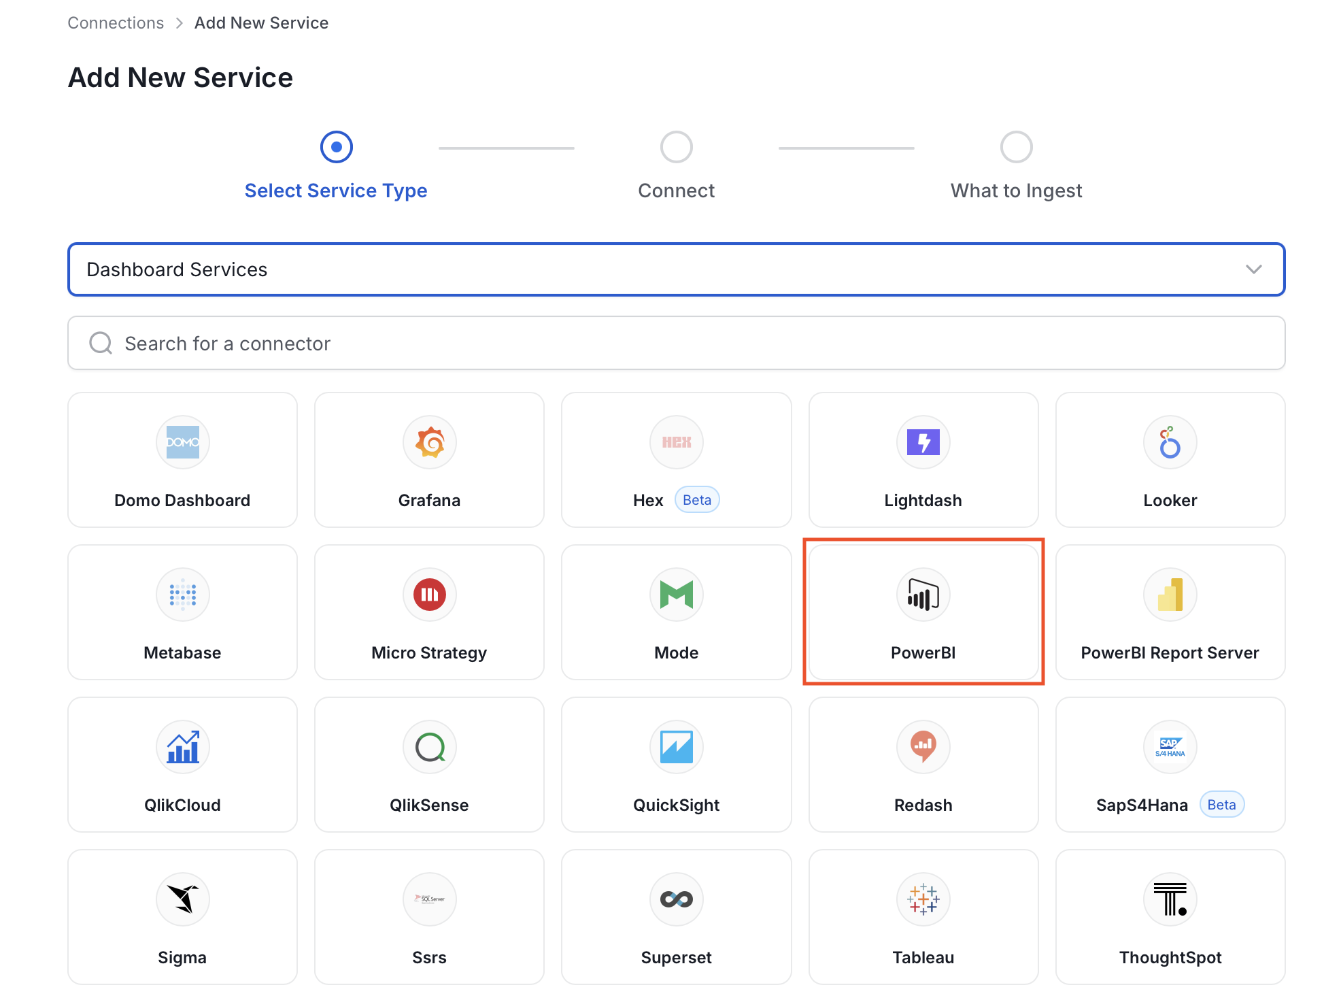Click the QuickSight card label

[x=676, y=805]
